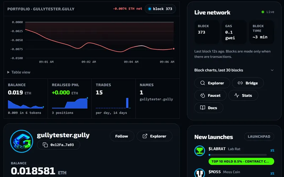Click the droplet icon on Faucet button

[x=202, y=95]
